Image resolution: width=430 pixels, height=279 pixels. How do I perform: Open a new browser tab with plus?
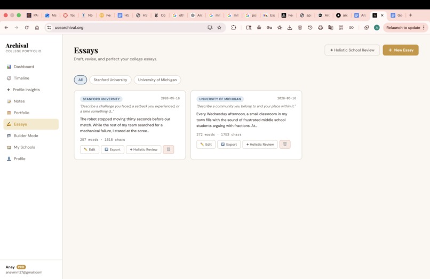(411, 15)
